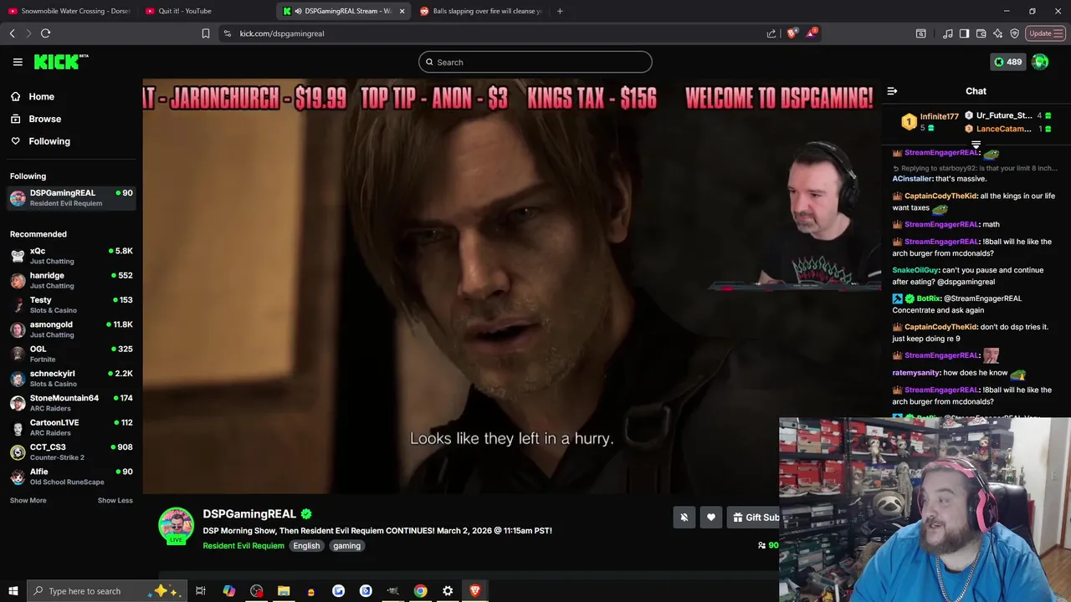View site information icon in address bar
This screenshot has width=1071, height=602.
[x=228, y=33]
